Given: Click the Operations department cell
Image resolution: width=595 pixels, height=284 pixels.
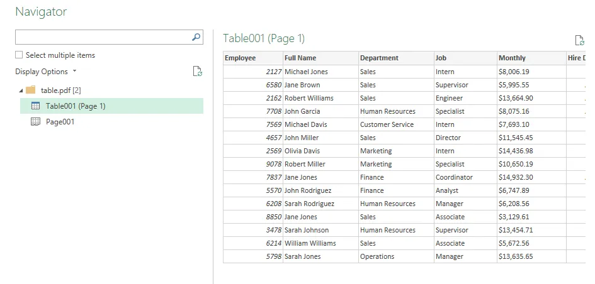Looking at the screenshot, I should 396,256.
